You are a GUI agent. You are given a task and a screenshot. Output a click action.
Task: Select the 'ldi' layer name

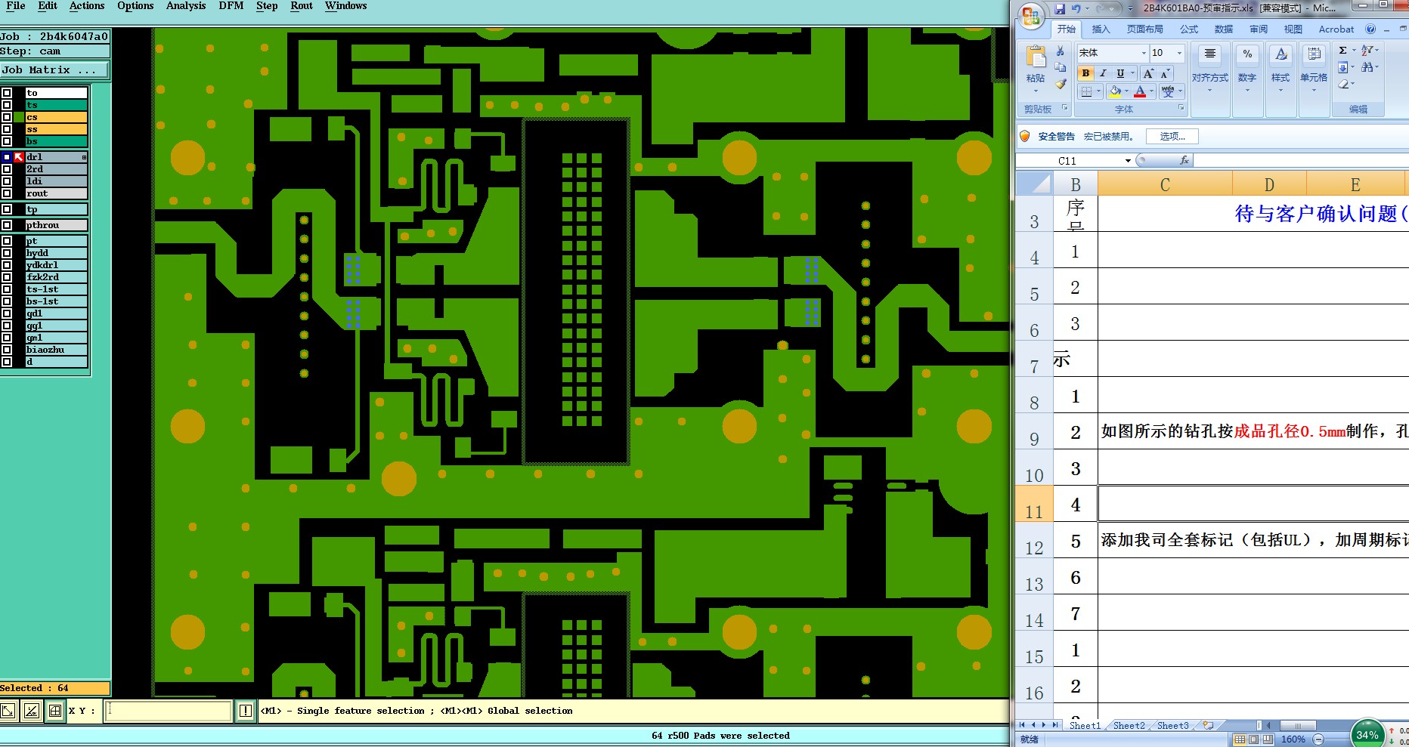(x=57, y=181)
